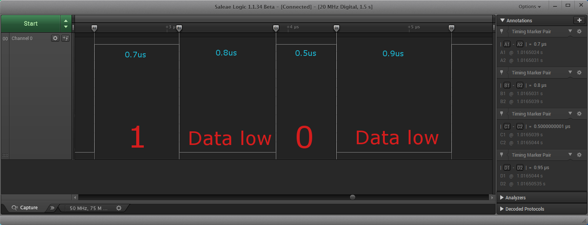Toggle pin icon on B1-B2 Timing Marker Pair
Screen dimensions: 588x225
(x=502, y=73)
